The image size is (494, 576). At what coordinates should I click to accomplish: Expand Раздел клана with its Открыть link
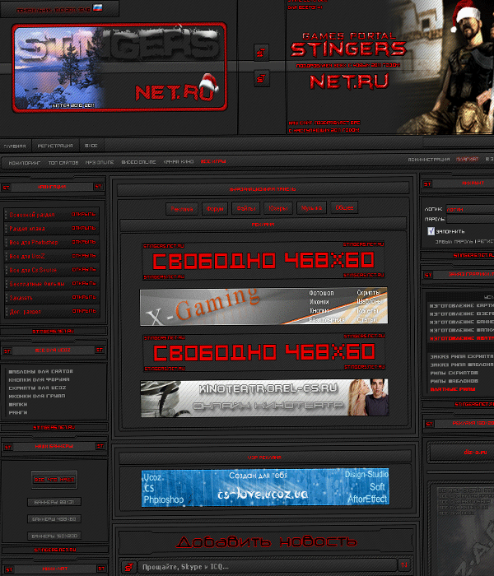click(84, 228)
